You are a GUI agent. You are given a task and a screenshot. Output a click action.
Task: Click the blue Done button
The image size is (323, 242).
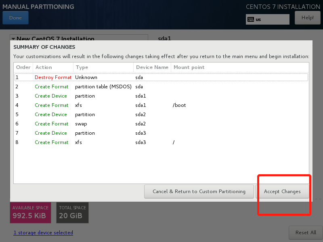point(15,18)
